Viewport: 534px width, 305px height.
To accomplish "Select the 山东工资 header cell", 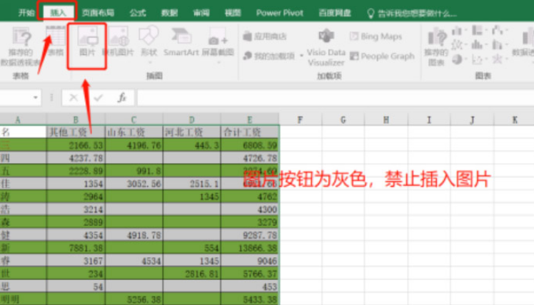I will (x=133, y=132).
